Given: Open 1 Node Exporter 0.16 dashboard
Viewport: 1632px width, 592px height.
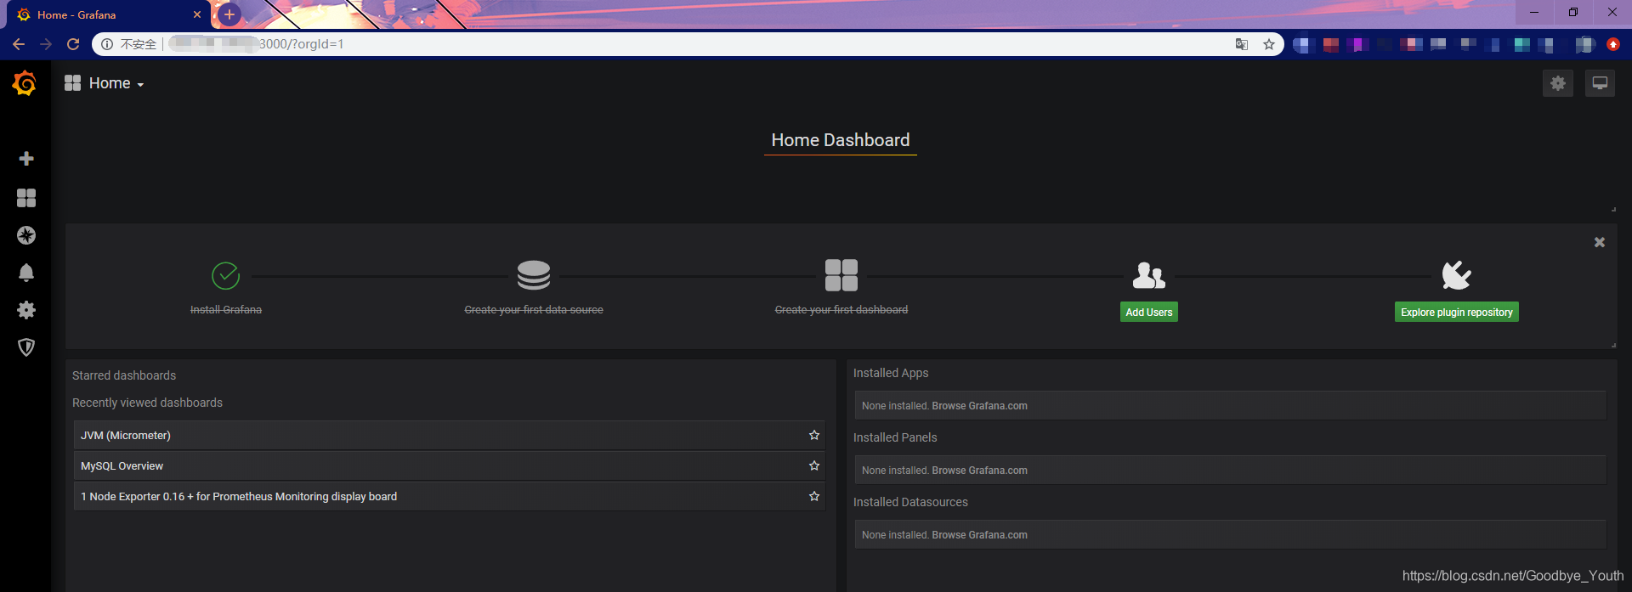Looking at the screenshot, I should pos(450,496).
